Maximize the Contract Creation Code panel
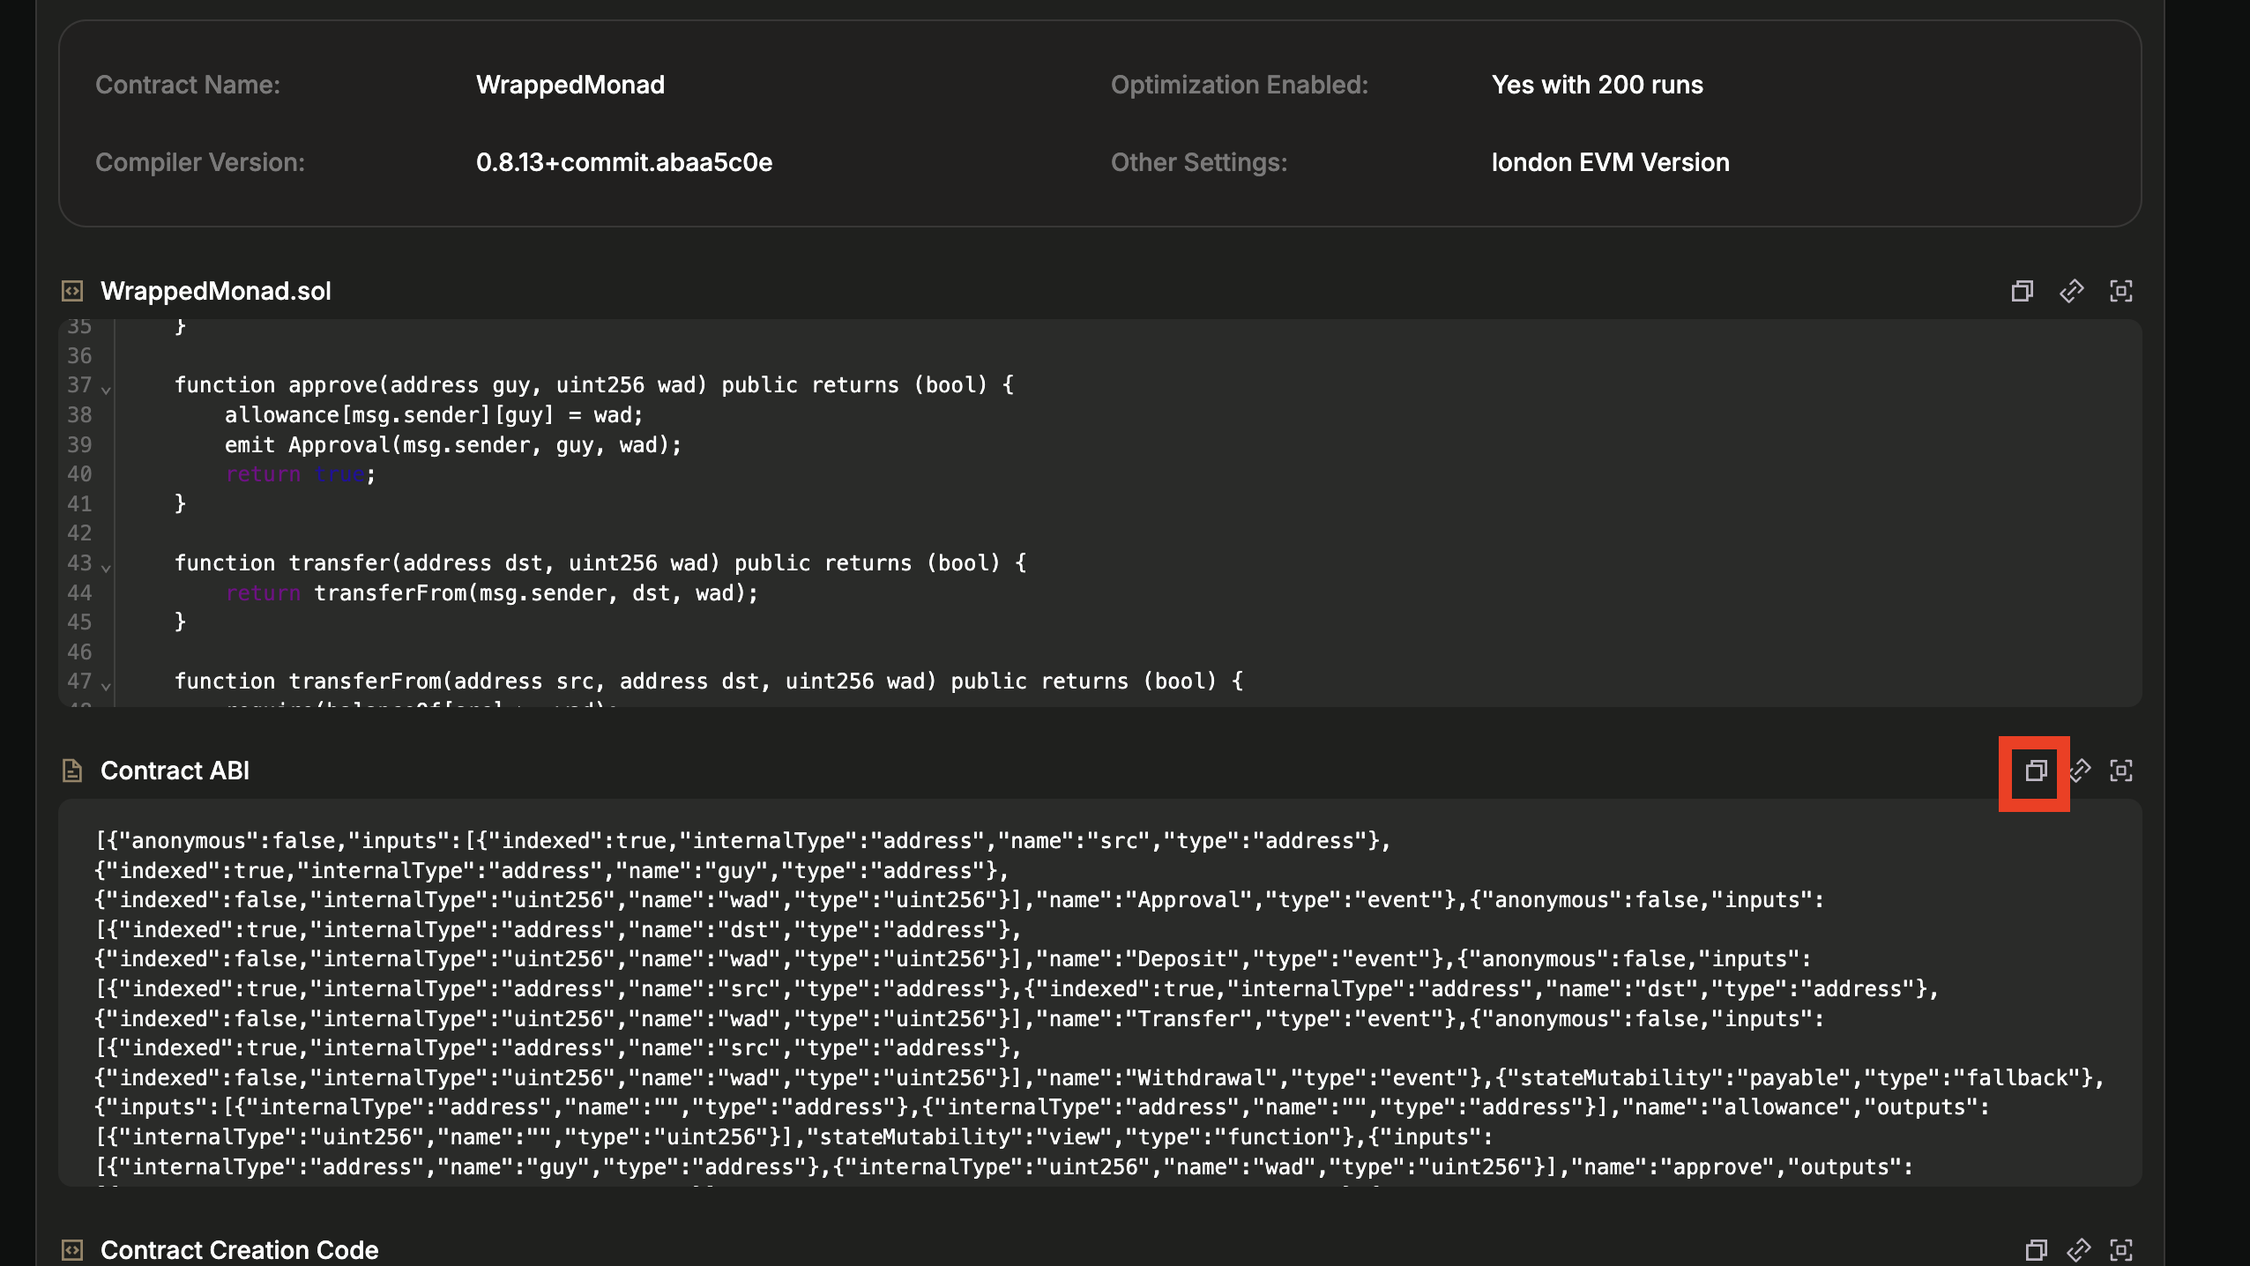 (x=2120, y=1249)
